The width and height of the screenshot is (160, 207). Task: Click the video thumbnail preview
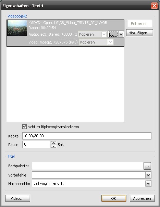[x=17, y=28]
